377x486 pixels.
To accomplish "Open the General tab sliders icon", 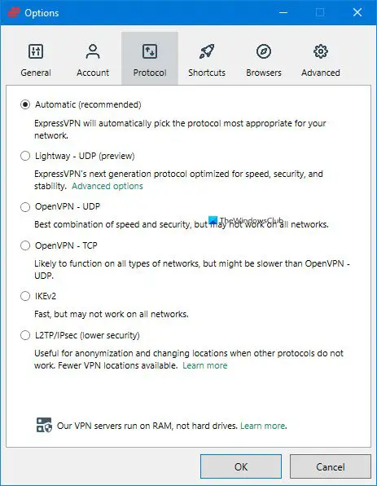I will click(36, 51).
